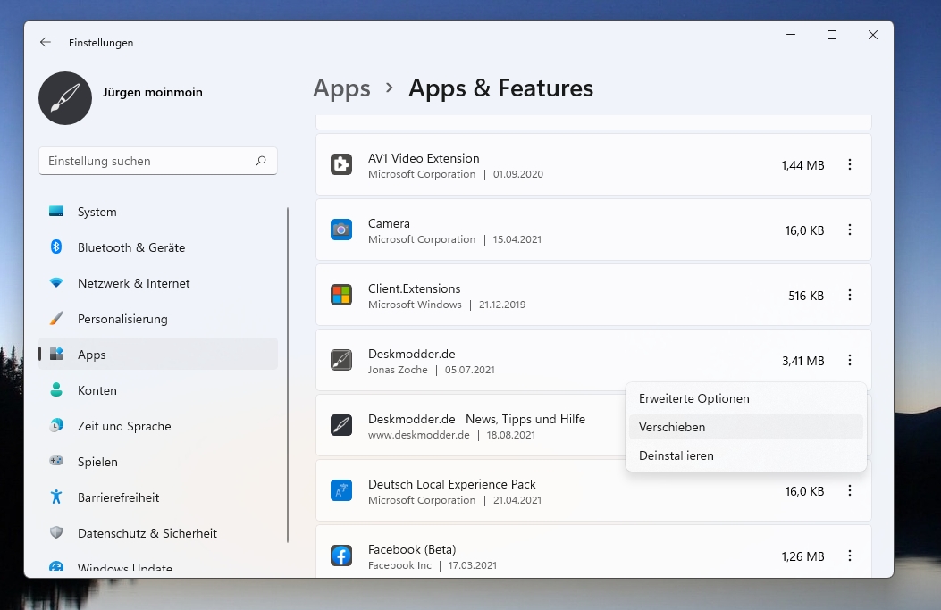Click the Bluetooth icon in sidebar

click(56, 247)
